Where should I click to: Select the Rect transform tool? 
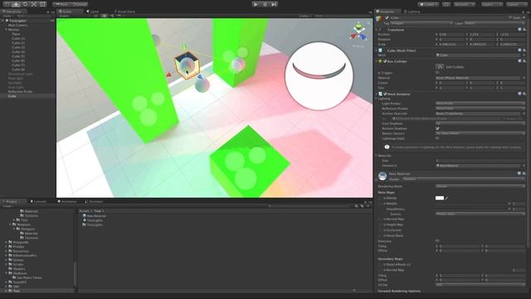42,4
